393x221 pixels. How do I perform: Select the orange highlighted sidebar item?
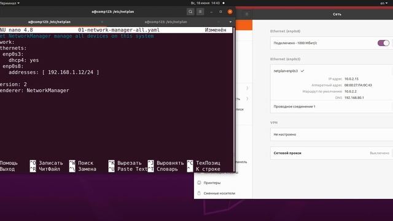(244, 26)
